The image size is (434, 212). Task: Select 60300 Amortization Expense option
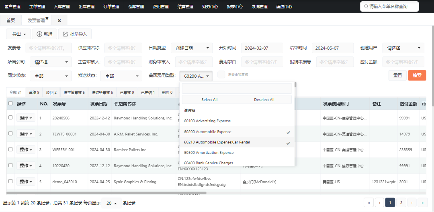click(x=237, y=153)
